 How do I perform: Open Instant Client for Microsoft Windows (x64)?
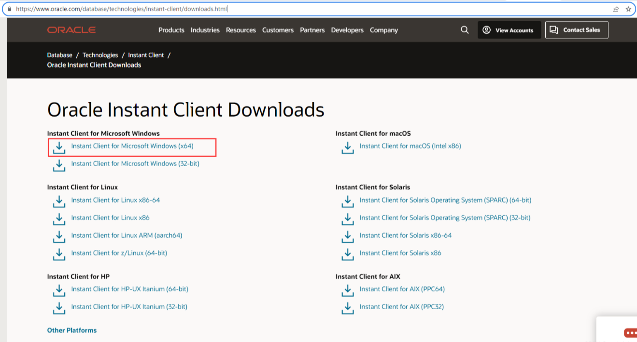coord(132,146)
